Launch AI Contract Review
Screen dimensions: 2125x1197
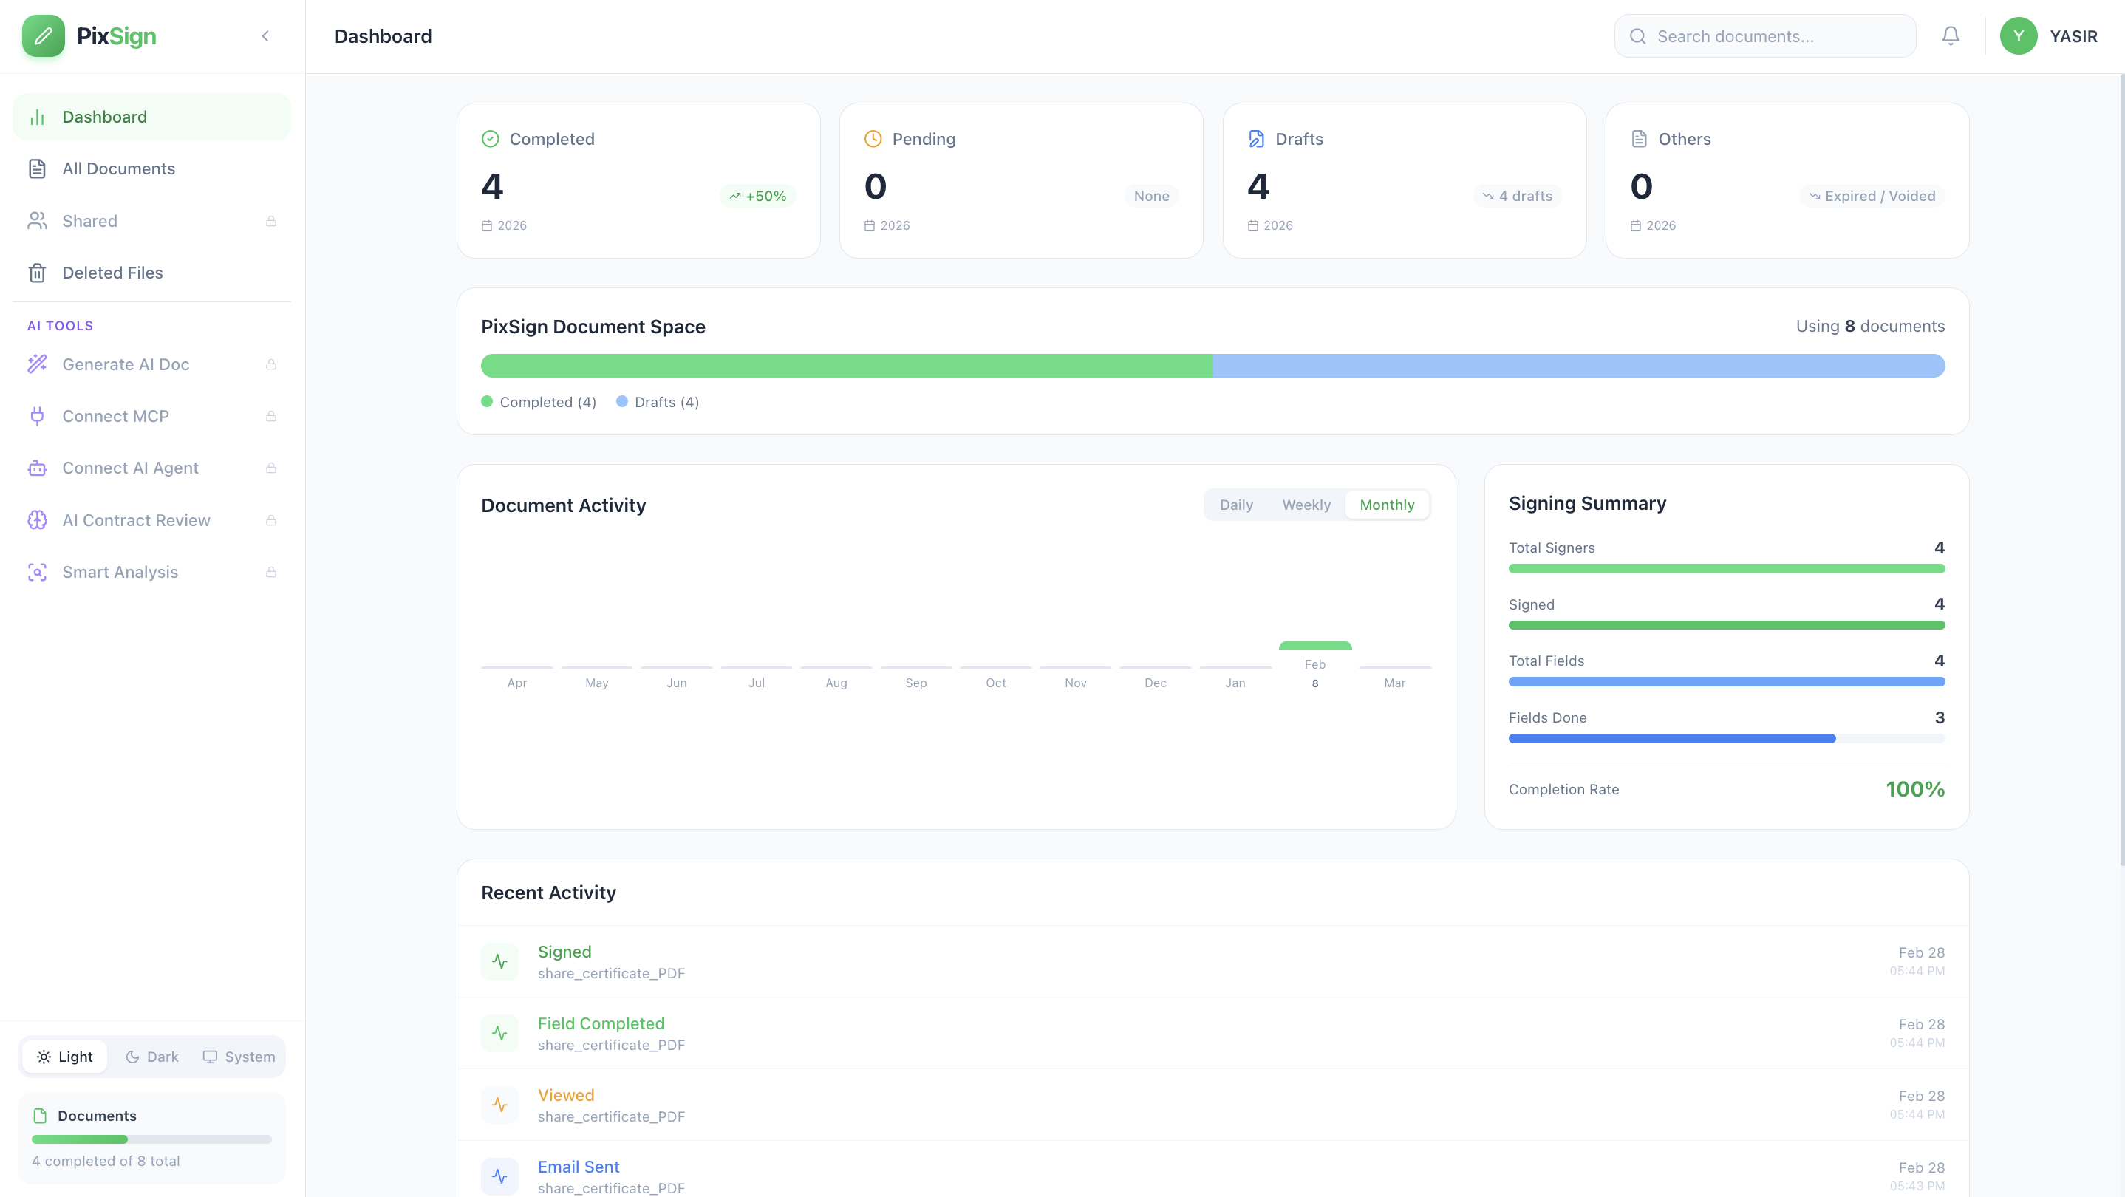[136, 519]
